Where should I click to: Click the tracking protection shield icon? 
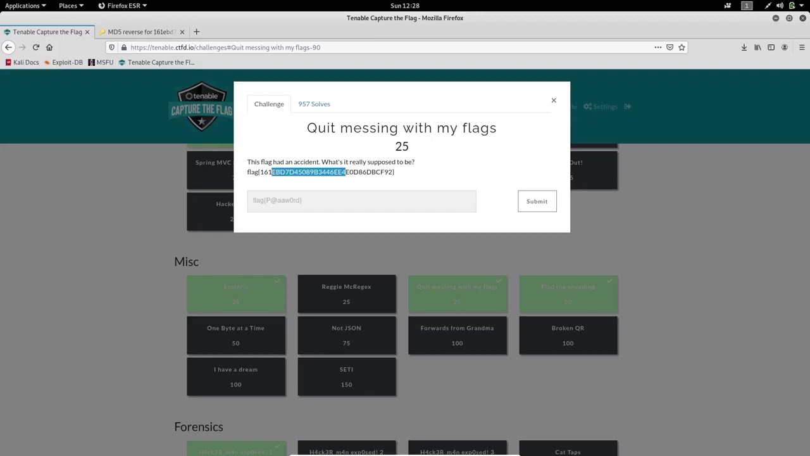coord(112,47)
